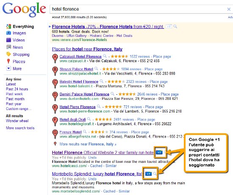Image resolution: width=233 pixels, height=195 pixels.
Task: Toggle the +1 button on the Montebello Splendid result
Action: [x=148, y=174]
